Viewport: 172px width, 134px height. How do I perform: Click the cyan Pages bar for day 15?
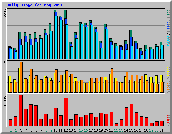[x=82, y=42]
